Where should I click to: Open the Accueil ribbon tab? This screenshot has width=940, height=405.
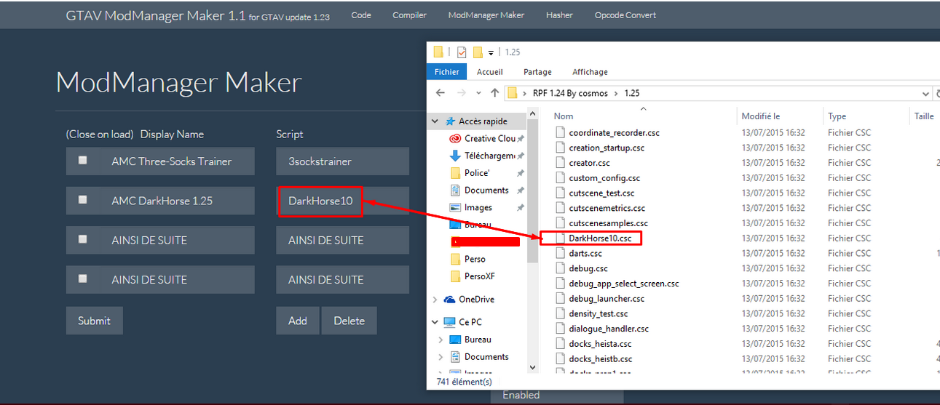click(x=490, y=71)
